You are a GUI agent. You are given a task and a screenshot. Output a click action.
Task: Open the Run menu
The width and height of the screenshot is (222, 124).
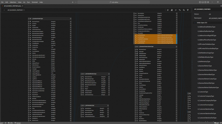click(x=28, y=2)
